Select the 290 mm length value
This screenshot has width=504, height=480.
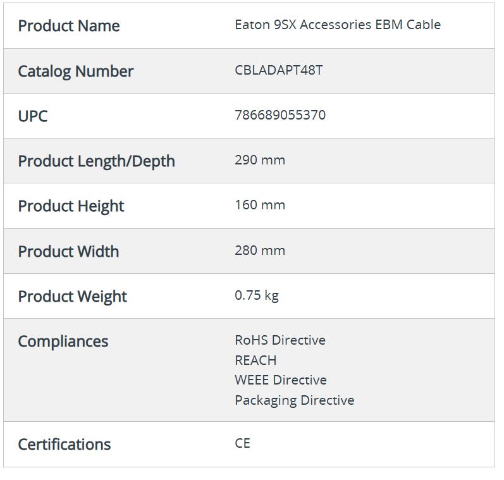259,160
